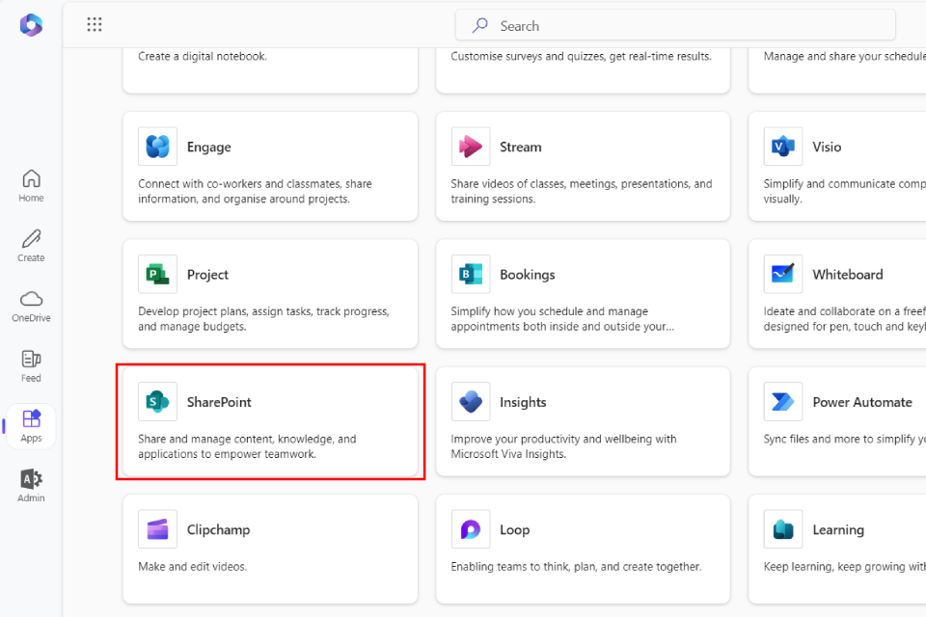
Task: Open the app launcher waffle grid
Action: [x=95, y=25]
